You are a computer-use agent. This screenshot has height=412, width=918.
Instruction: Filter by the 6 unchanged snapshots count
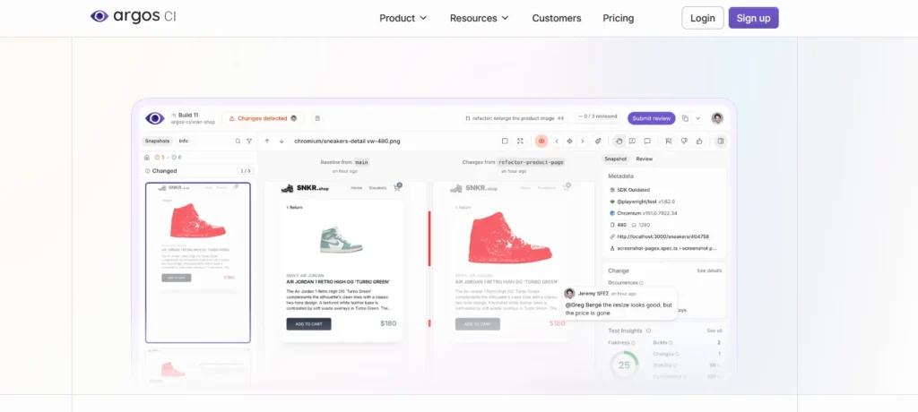tap(177, 158)
